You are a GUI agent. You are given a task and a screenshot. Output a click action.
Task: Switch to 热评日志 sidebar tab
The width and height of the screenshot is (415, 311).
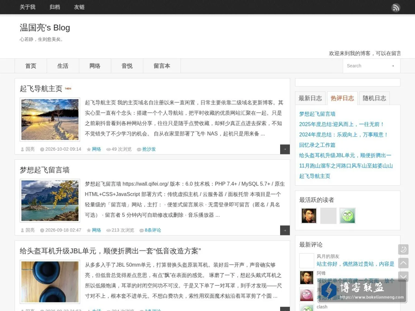click(342, 98)
